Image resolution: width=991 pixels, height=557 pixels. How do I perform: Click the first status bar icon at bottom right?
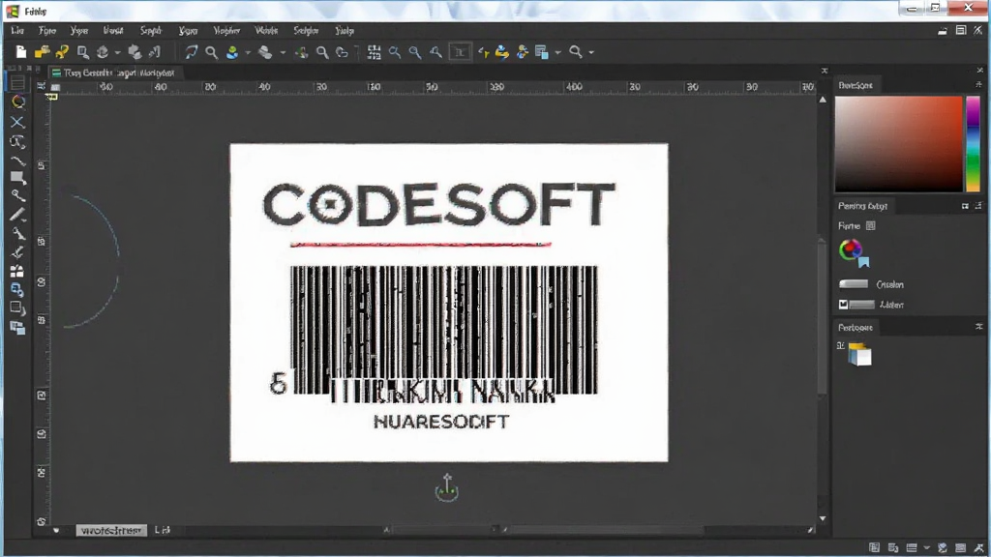click(874, 547)
